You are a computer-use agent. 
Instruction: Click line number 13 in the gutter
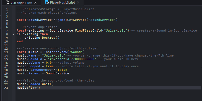click(6, 52)
